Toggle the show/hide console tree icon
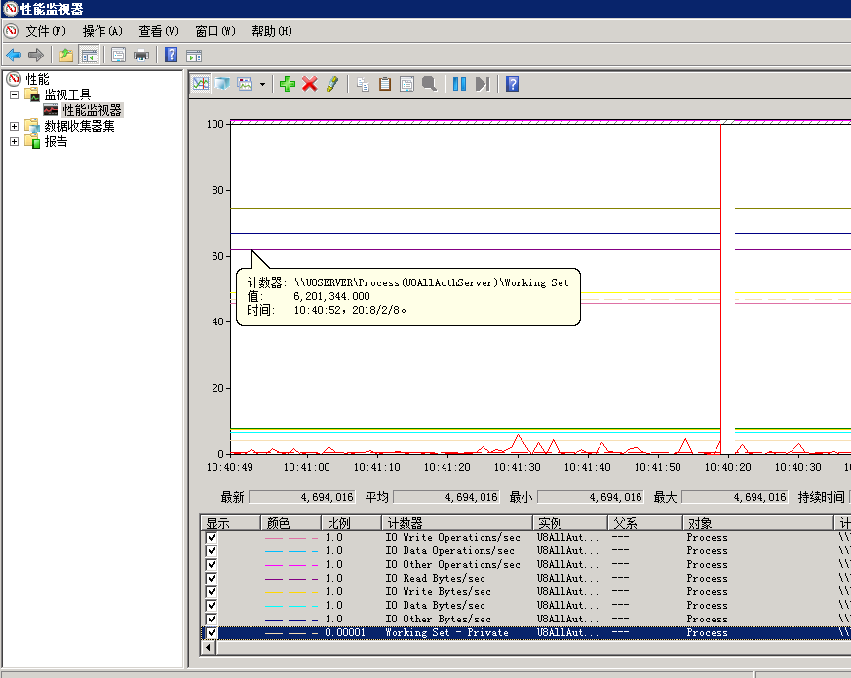Screen dimensions: 851x678 point(90,55)
